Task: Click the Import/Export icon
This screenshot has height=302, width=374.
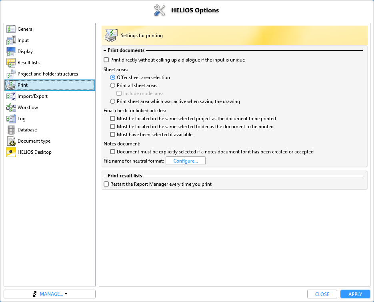Action: [11, 96]
